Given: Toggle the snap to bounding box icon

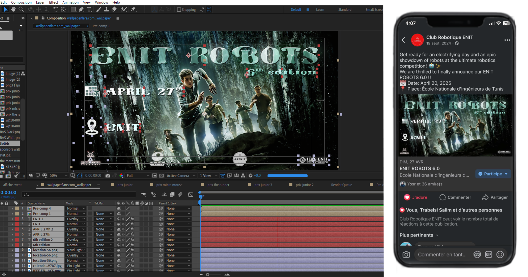Looking at the screenshot, I should (x=209, y=10).
